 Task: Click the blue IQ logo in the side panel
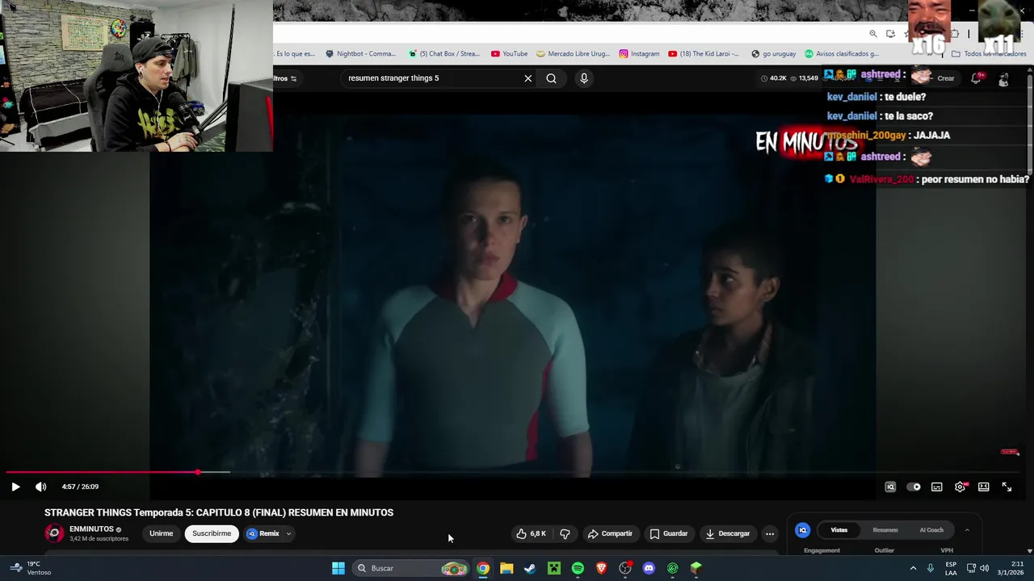[802, 530]
